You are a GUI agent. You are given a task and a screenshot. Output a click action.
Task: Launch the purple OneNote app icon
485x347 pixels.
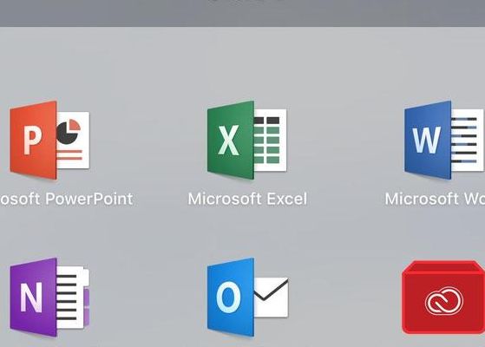click(49, 298)
